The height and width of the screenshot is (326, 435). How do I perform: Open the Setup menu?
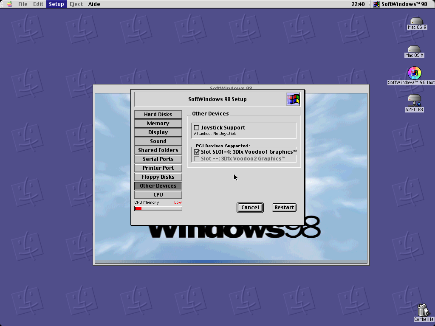point(56,4)
